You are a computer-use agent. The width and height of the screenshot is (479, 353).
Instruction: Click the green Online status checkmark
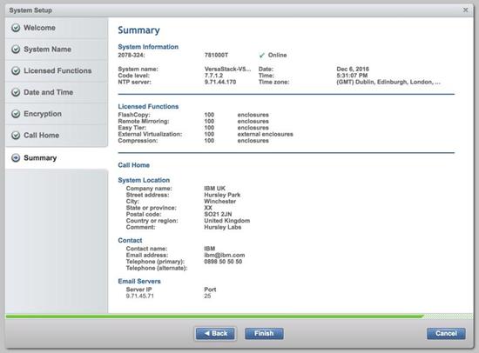[x=262, y=56]
